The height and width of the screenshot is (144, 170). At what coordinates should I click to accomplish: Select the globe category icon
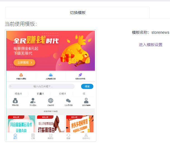coord(51,101)
